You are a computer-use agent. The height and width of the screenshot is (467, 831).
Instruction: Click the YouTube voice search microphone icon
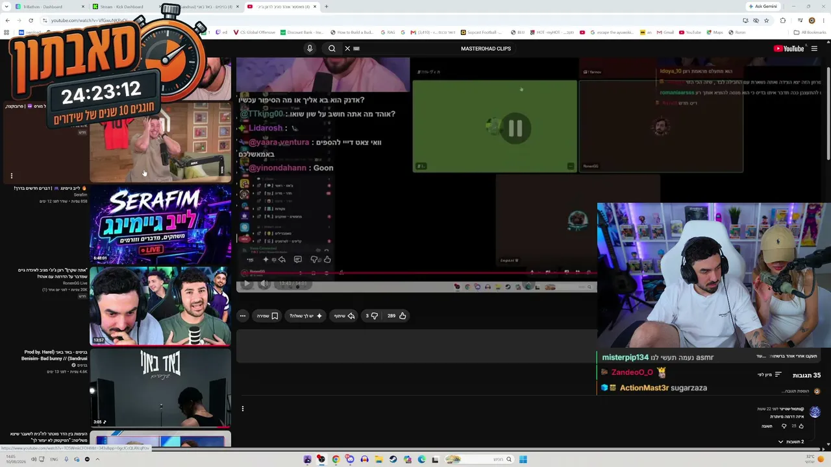coord(310,49)
